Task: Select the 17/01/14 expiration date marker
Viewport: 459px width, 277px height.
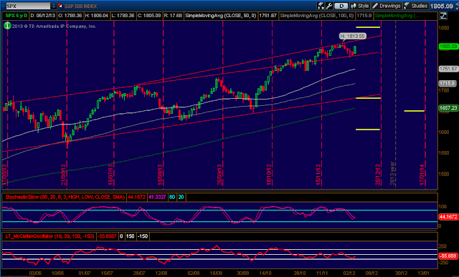Action: [x=422, y=175]
